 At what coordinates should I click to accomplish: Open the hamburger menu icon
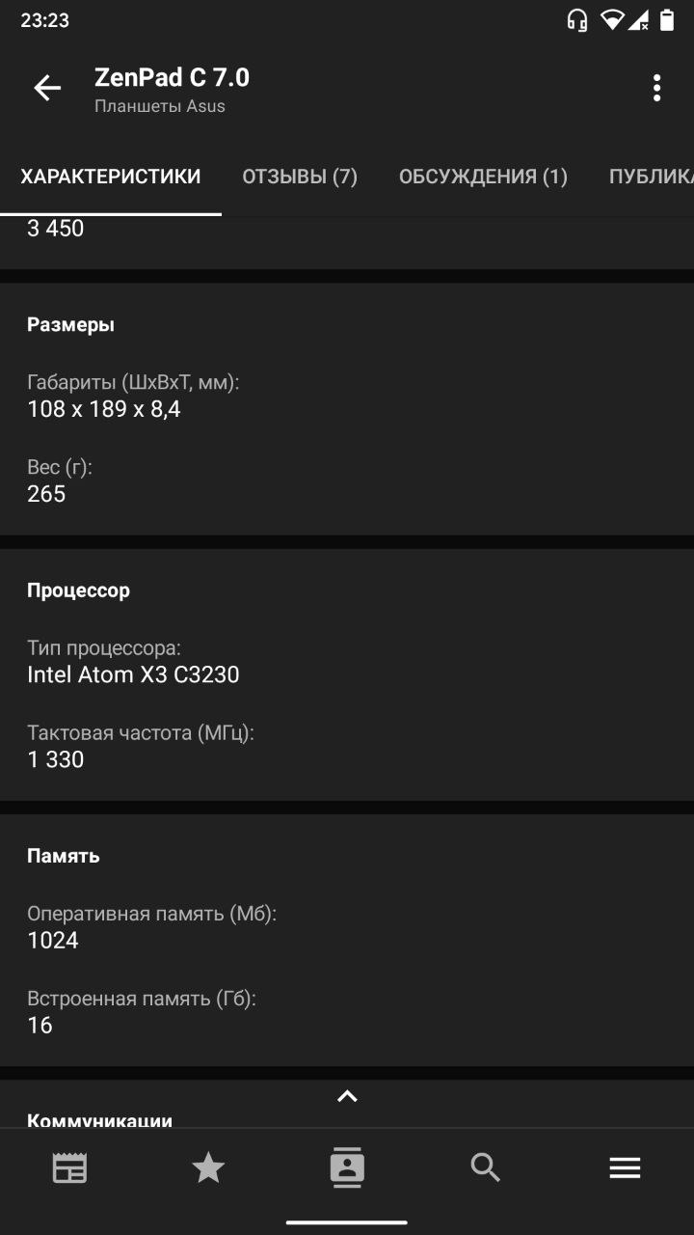click(625, 1168)
